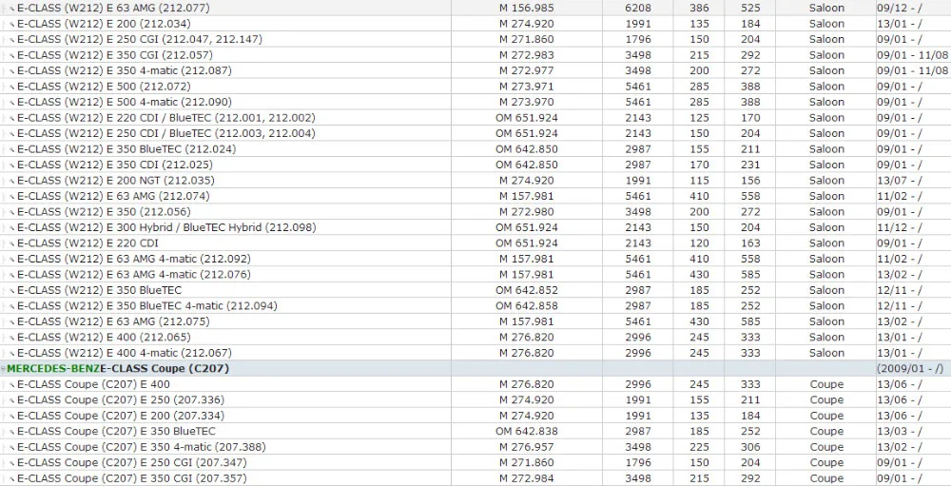This screenshot has width=951, height=486.
Task: Click arrow icon beside Coupe E 350 CGI (207.357)
Action: coord(11,478)
